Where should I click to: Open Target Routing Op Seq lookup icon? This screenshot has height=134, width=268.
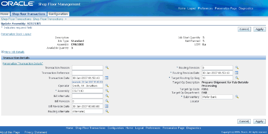(237, 78)
